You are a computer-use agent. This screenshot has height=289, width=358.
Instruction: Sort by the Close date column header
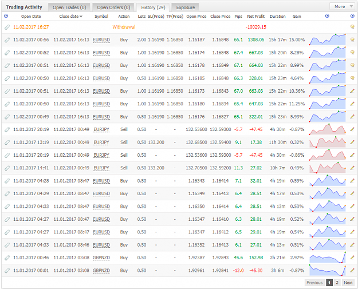click(x=70, y=16)
